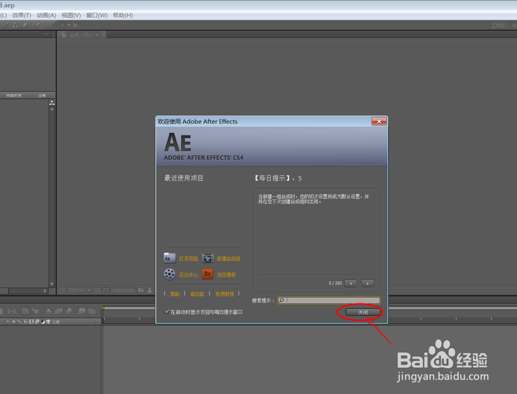Toggle the composition viewer lock icon
This screenshot has height=394, width=517.
click(x=63, y=35)
